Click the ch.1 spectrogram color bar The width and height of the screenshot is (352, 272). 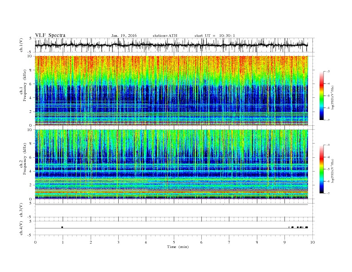(x=321, y=96)
